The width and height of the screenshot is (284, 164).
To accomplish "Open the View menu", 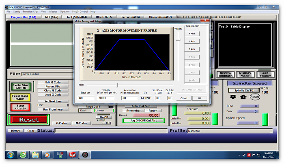I will [44, 12].
